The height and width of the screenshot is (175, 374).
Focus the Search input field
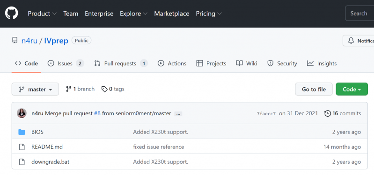[x=359, y=14]
